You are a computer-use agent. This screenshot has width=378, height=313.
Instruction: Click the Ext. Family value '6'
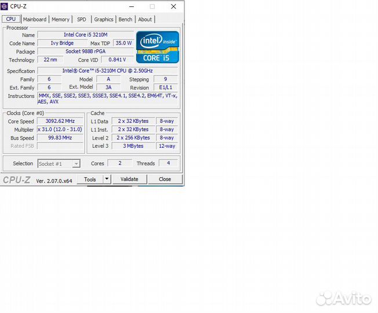click(49, 87)
